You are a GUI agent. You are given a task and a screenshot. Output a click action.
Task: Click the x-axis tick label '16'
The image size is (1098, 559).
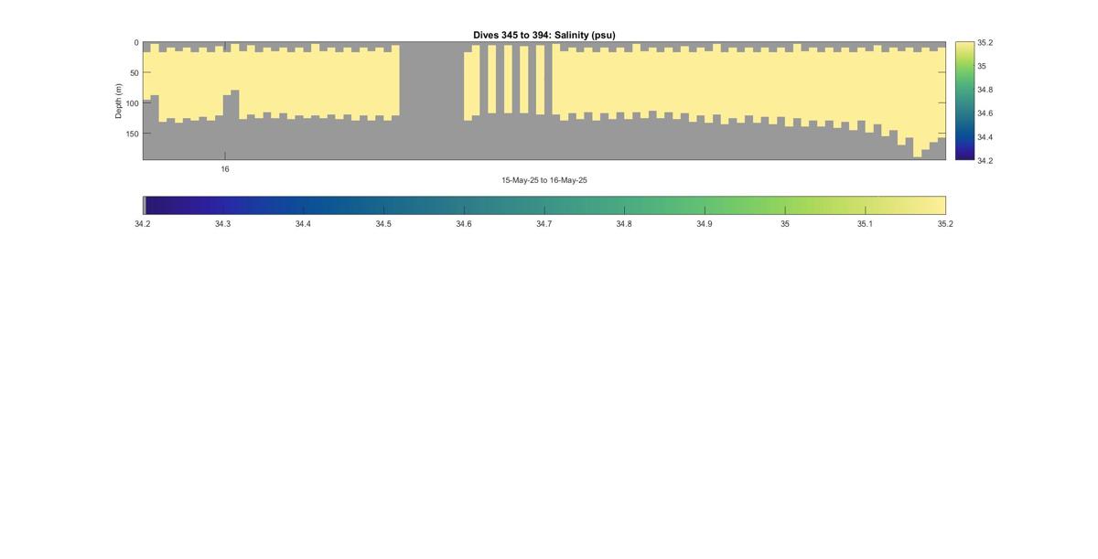[x=225, y=169]
